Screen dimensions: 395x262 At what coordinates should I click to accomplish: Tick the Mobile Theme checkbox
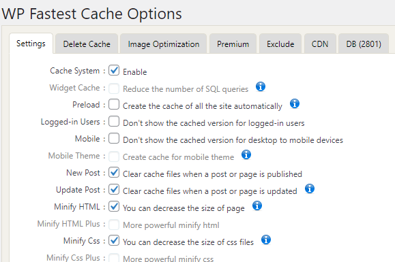tap(114, 157)
